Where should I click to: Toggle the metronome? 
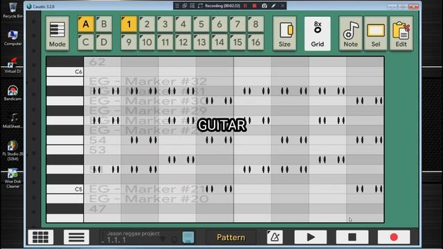point(275,237)
